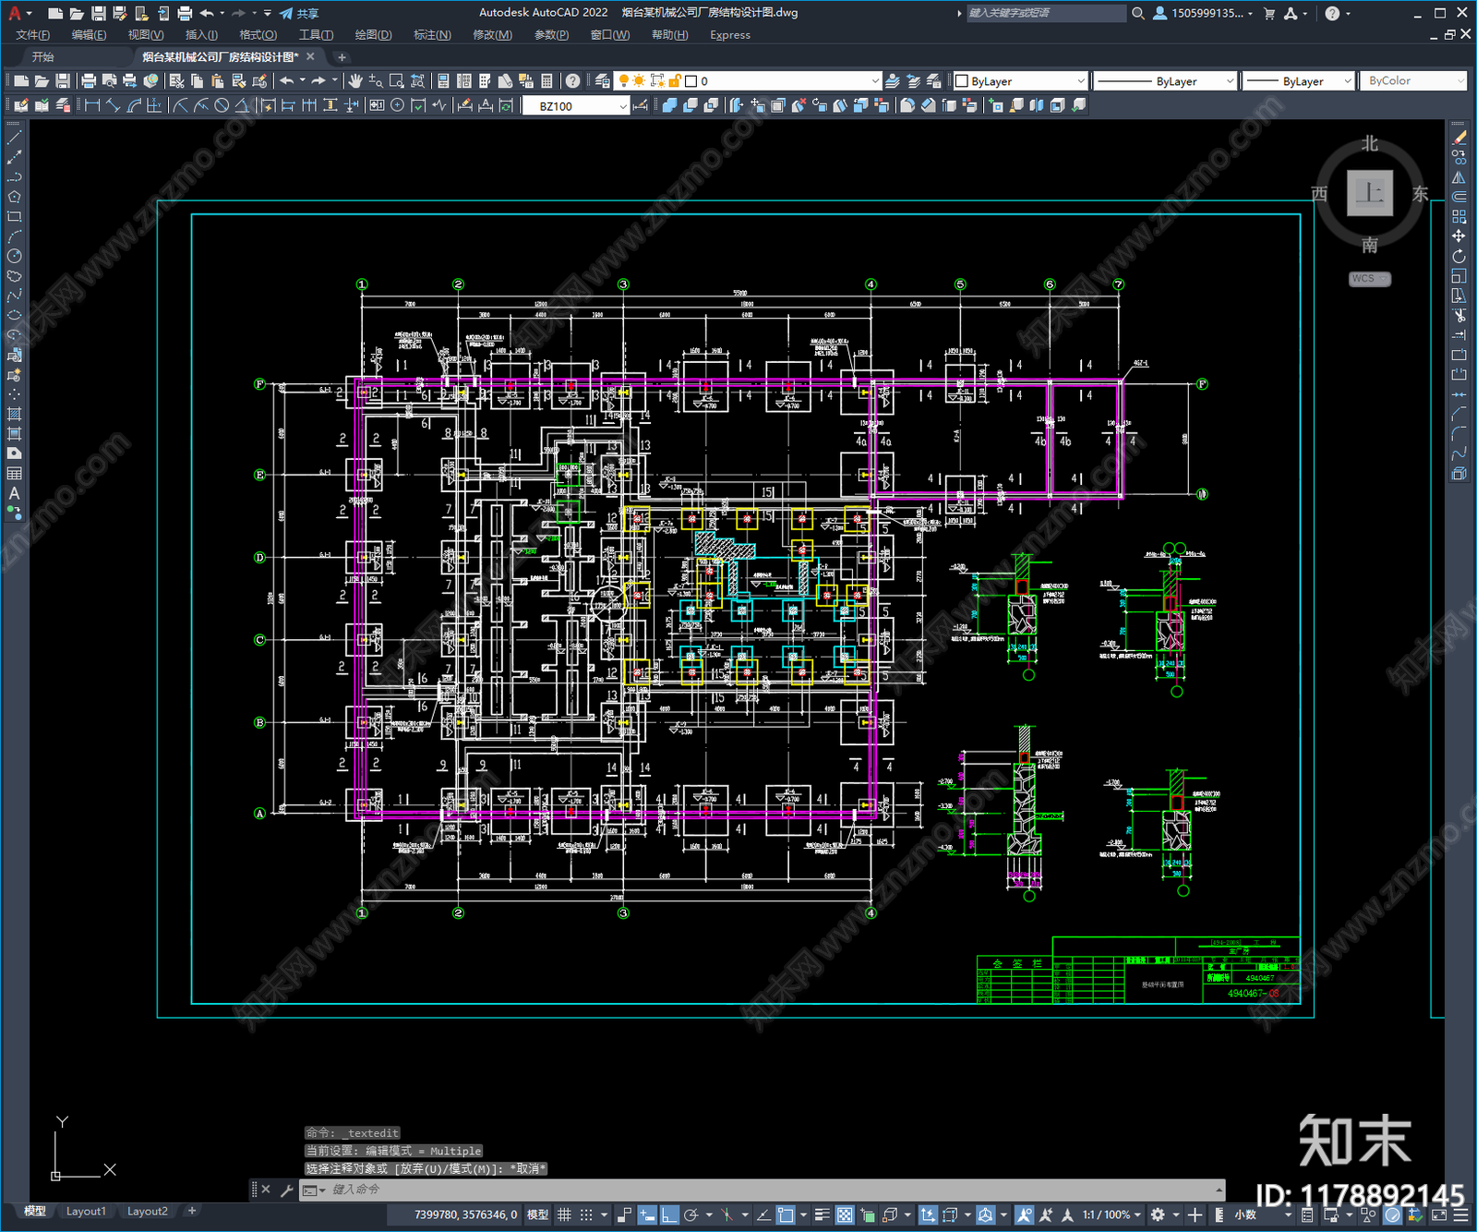Toggle ortho mode in status bar
The width and height of the screenshot is (1477, 1232).
coord(669,1214)
